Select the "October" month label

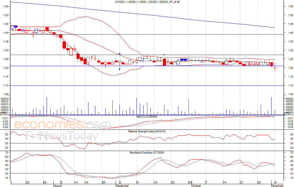click(x=196, y=186)
